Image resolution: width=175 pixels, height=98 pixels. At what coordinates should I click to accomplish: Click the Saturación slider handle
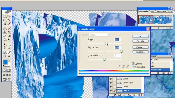coord(121,51)
